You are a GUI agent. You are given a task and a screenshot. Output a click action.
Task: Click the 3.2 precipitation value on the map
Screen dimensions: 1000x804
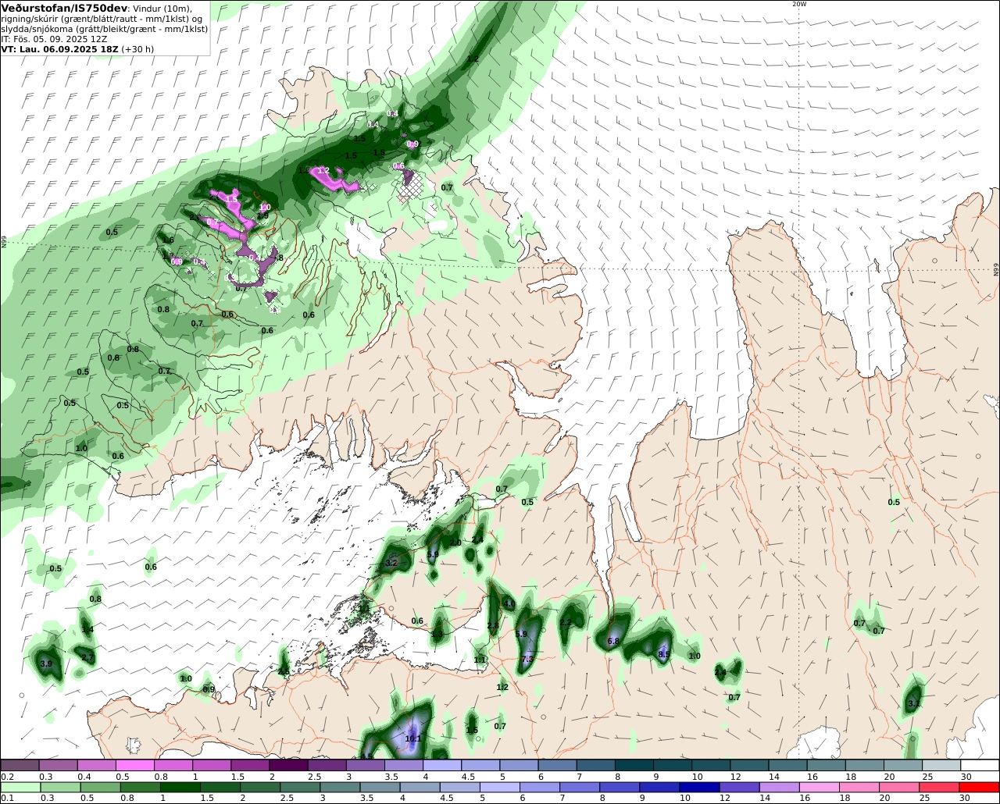point(391,563)
